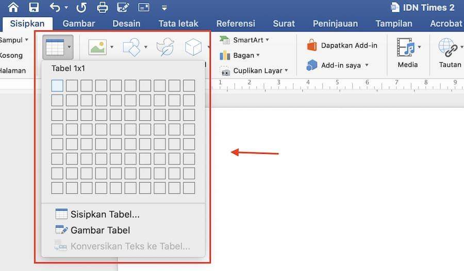The image size is (464, 271).
Task: Click the Sisipkan Tabel table icon
Action: [61, 214]
